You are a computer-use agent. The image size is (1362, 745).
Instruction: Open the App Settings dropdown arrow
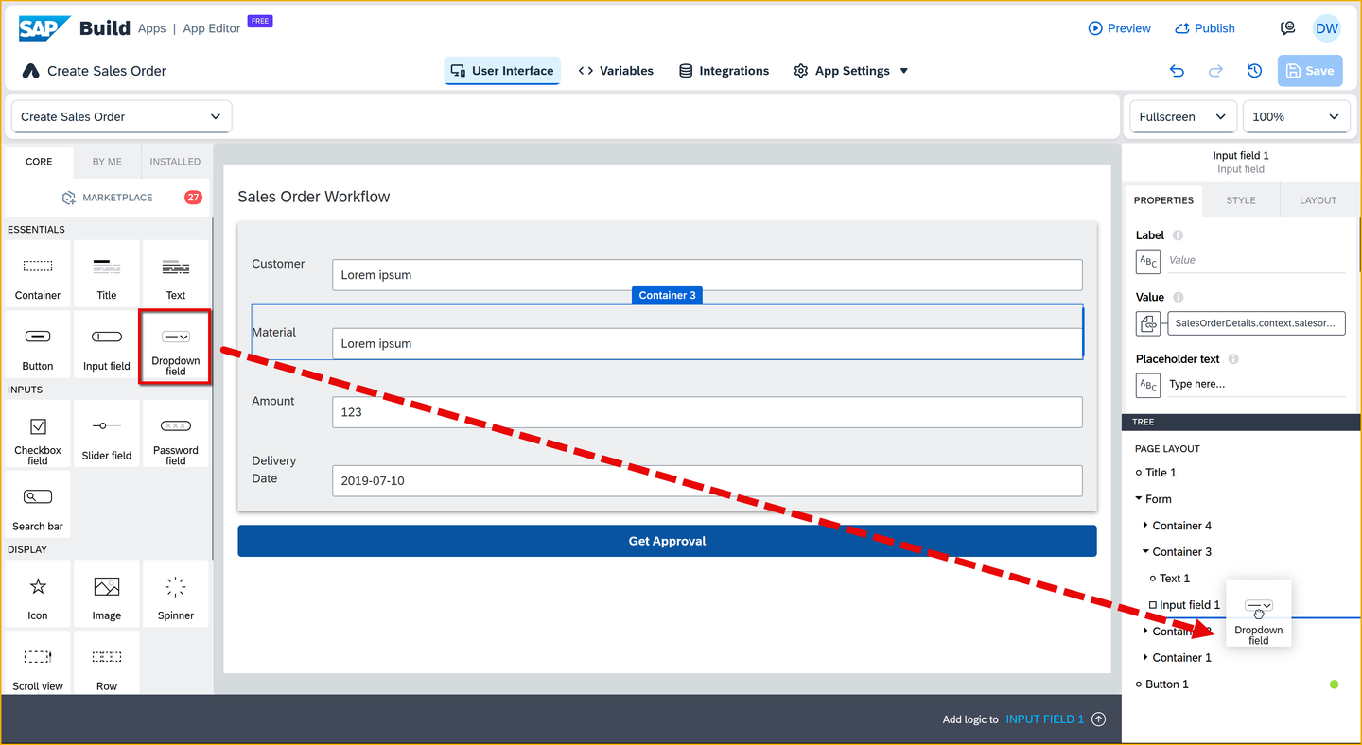(904, 71)
